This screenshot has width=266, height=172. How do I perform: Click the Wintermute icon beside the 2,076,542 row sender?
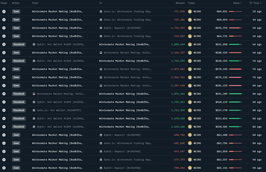[34, 94]
